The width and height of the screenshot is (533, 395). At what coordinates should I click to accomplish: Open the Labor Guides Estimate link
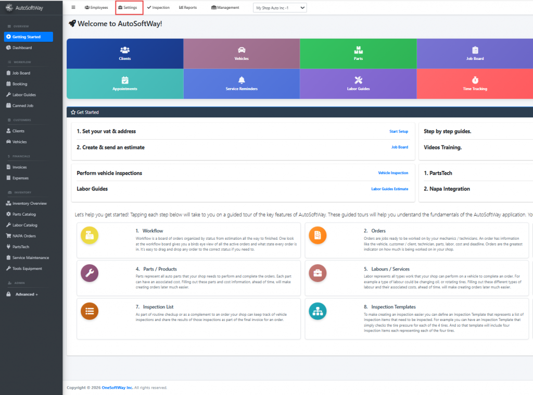(x=389, y=189)
